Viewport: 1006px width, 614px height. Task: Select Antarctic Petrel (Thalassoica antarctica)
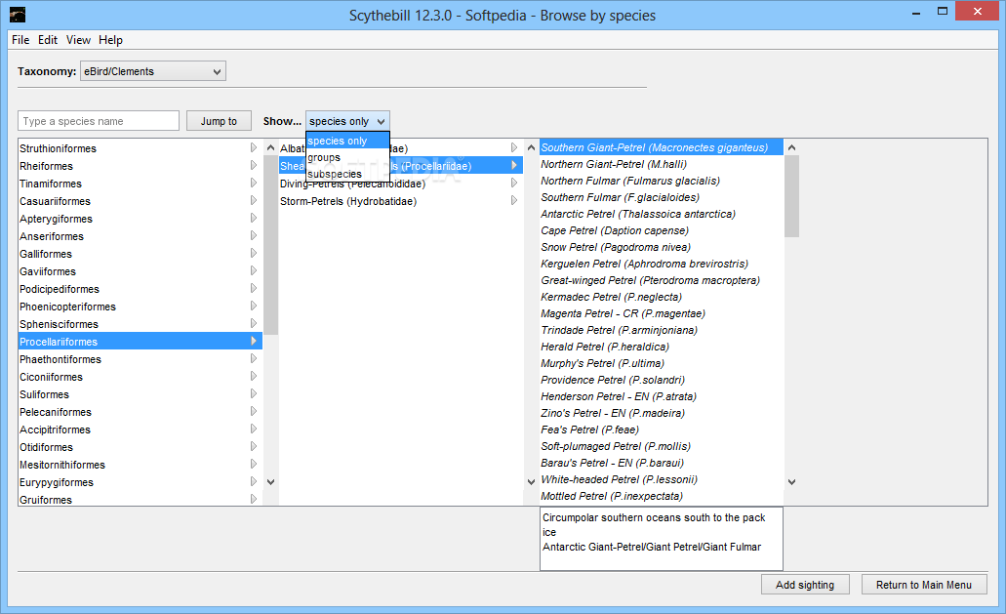pyautogui.click(x=661, y=215)
